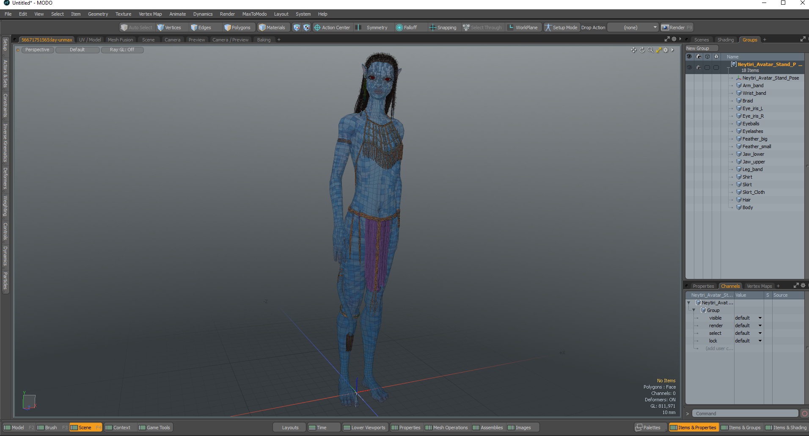
Task: Open Channels panel settings gear icon
Action: coord(803,286)
